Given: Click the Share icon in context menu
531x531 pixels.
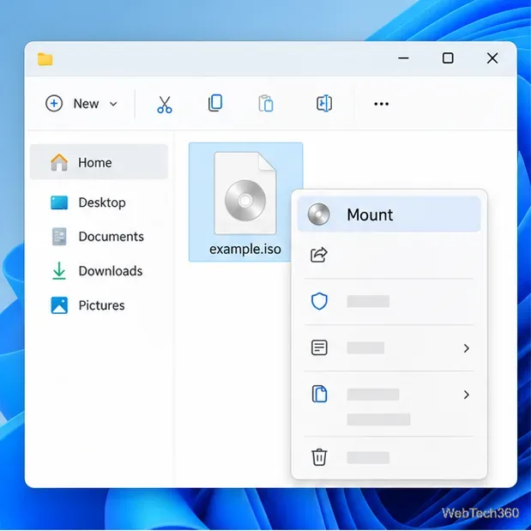Looking at the screenshot, I should point(318,255).
